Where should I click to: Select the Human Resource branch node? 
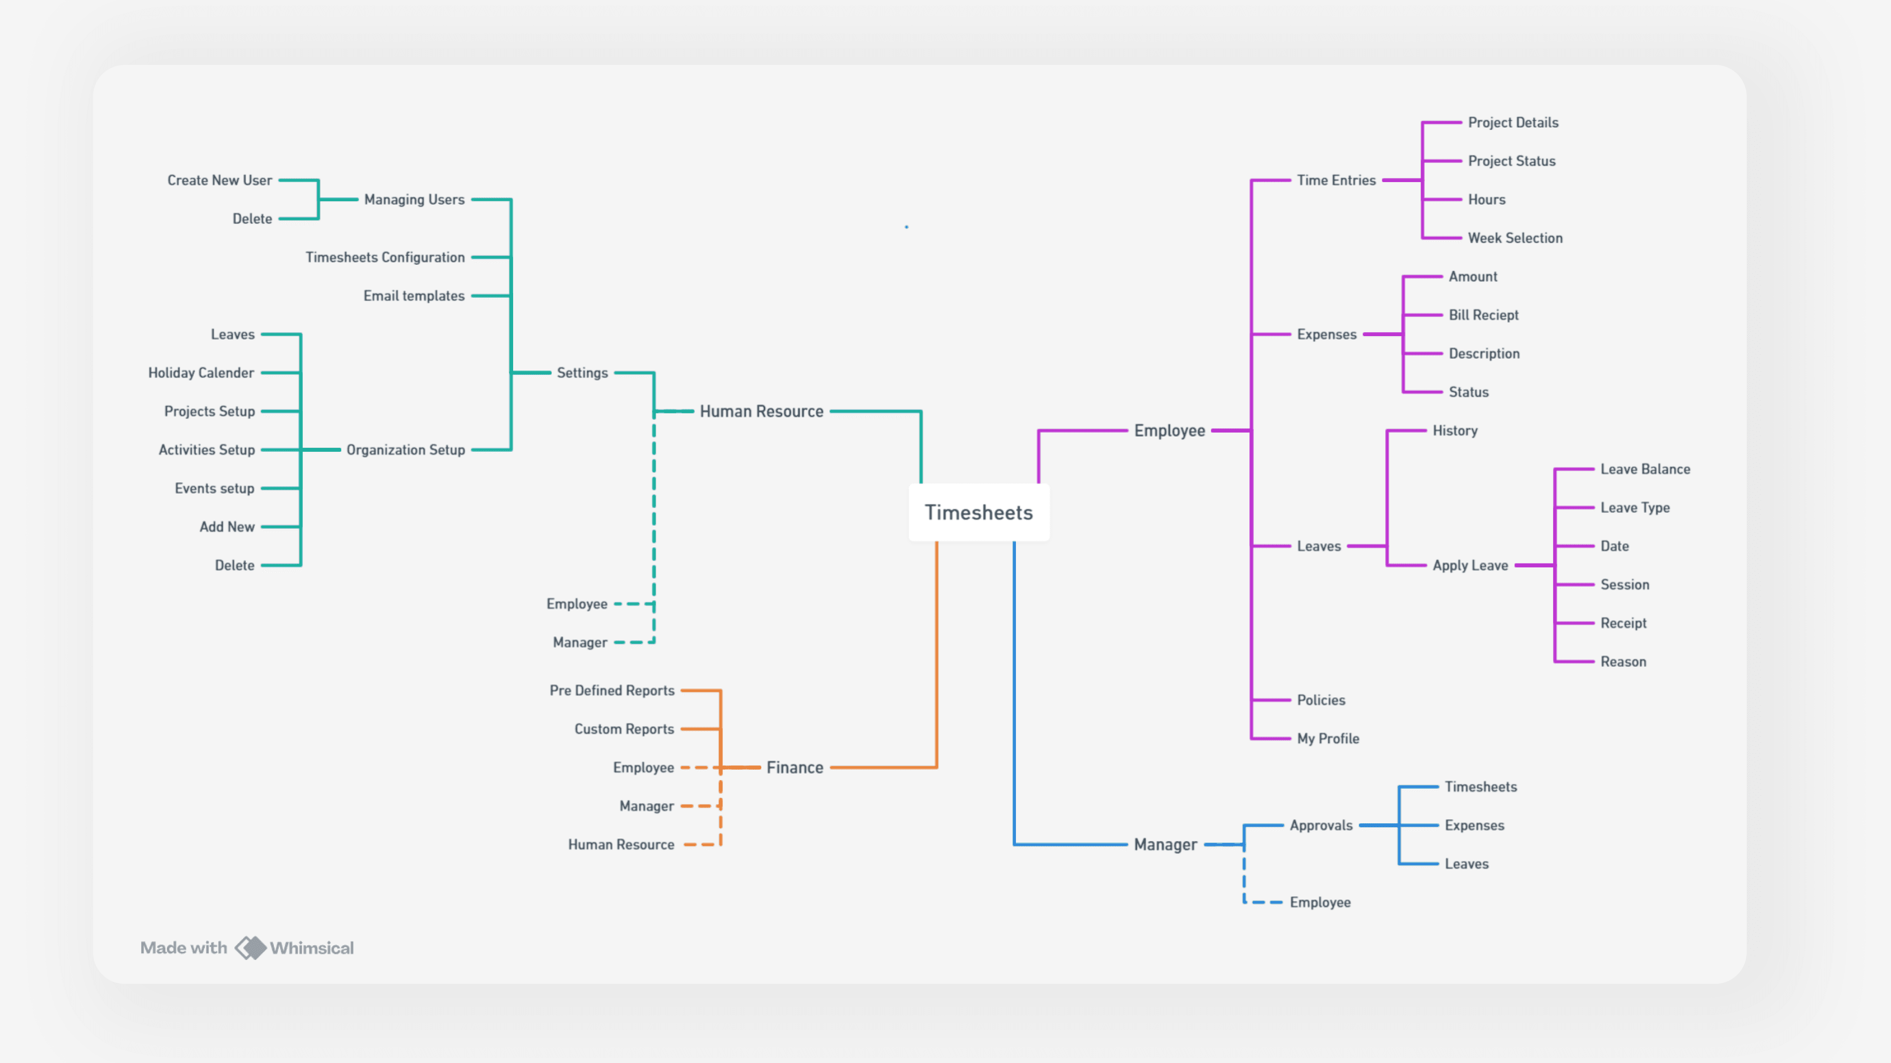[760, 411]
